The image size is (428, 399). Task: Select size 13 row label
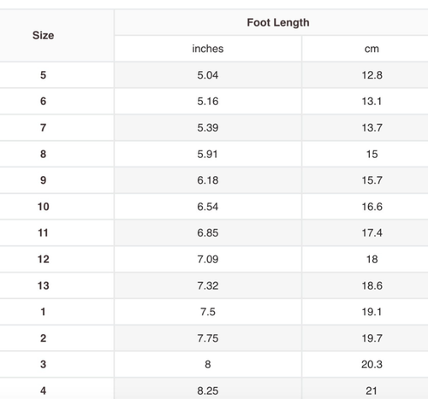[44, 285]
